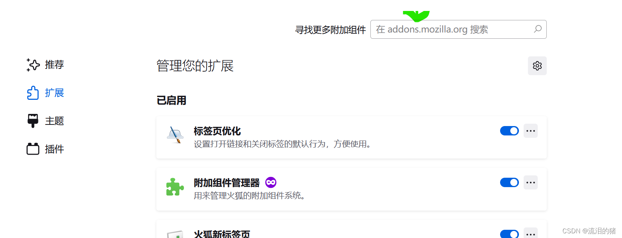The width and height of the screenshot is (622, 238).
Task: Click the 寻找更多附加组件 label
Action: (330, 30)
